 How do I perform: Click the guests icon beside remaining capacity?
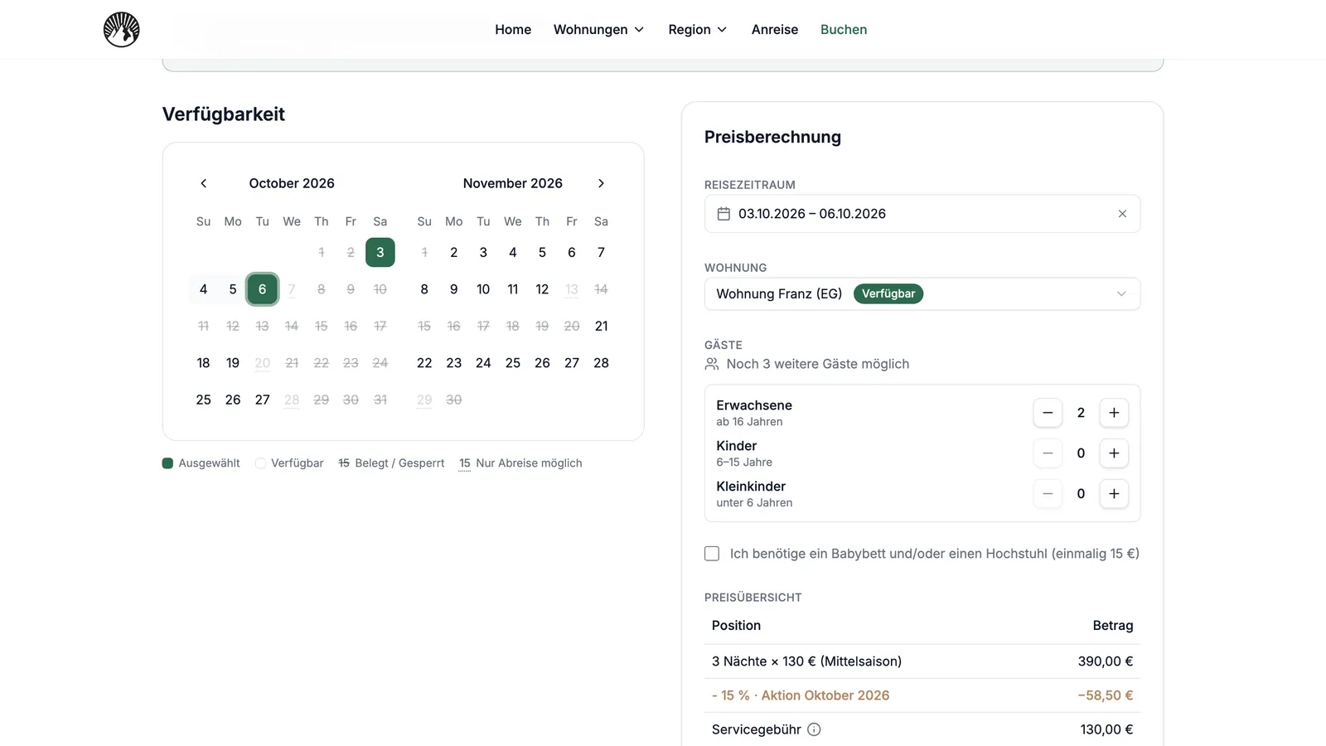[x=712, y=364]
